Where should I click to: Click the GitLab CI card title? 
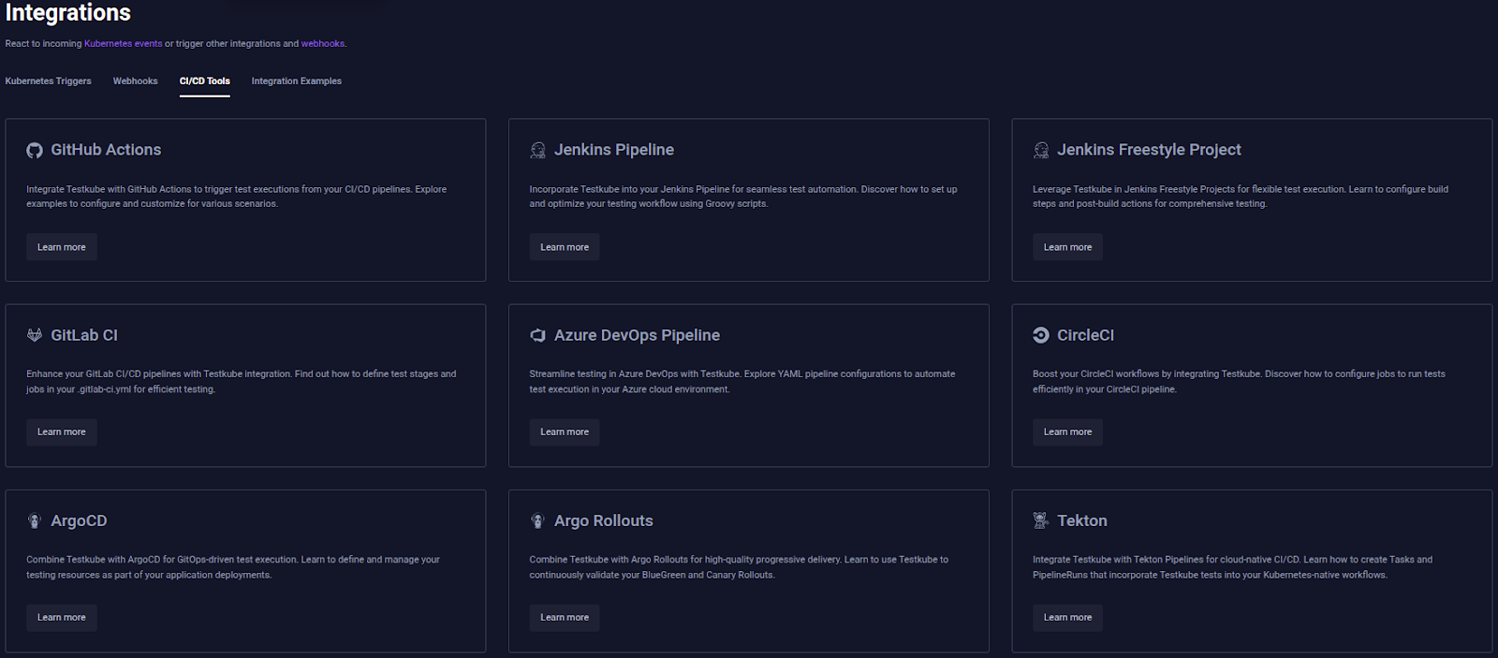point(84,335)
